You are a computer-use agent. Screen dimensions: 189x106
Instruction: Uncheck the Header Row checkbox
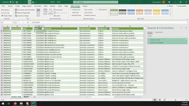click(x=71, y=10)
